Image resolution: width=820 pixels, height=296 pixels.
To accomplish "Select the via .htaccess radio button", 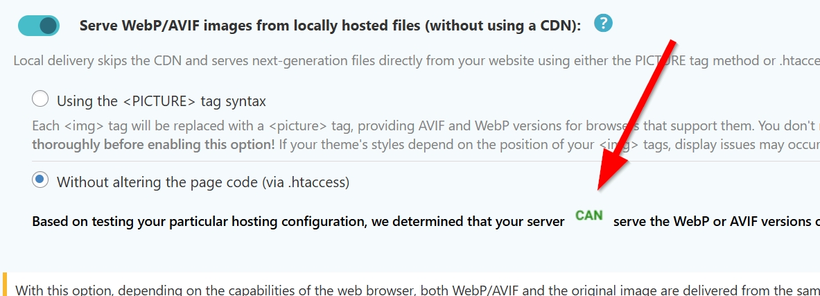I will pos(40,180).
